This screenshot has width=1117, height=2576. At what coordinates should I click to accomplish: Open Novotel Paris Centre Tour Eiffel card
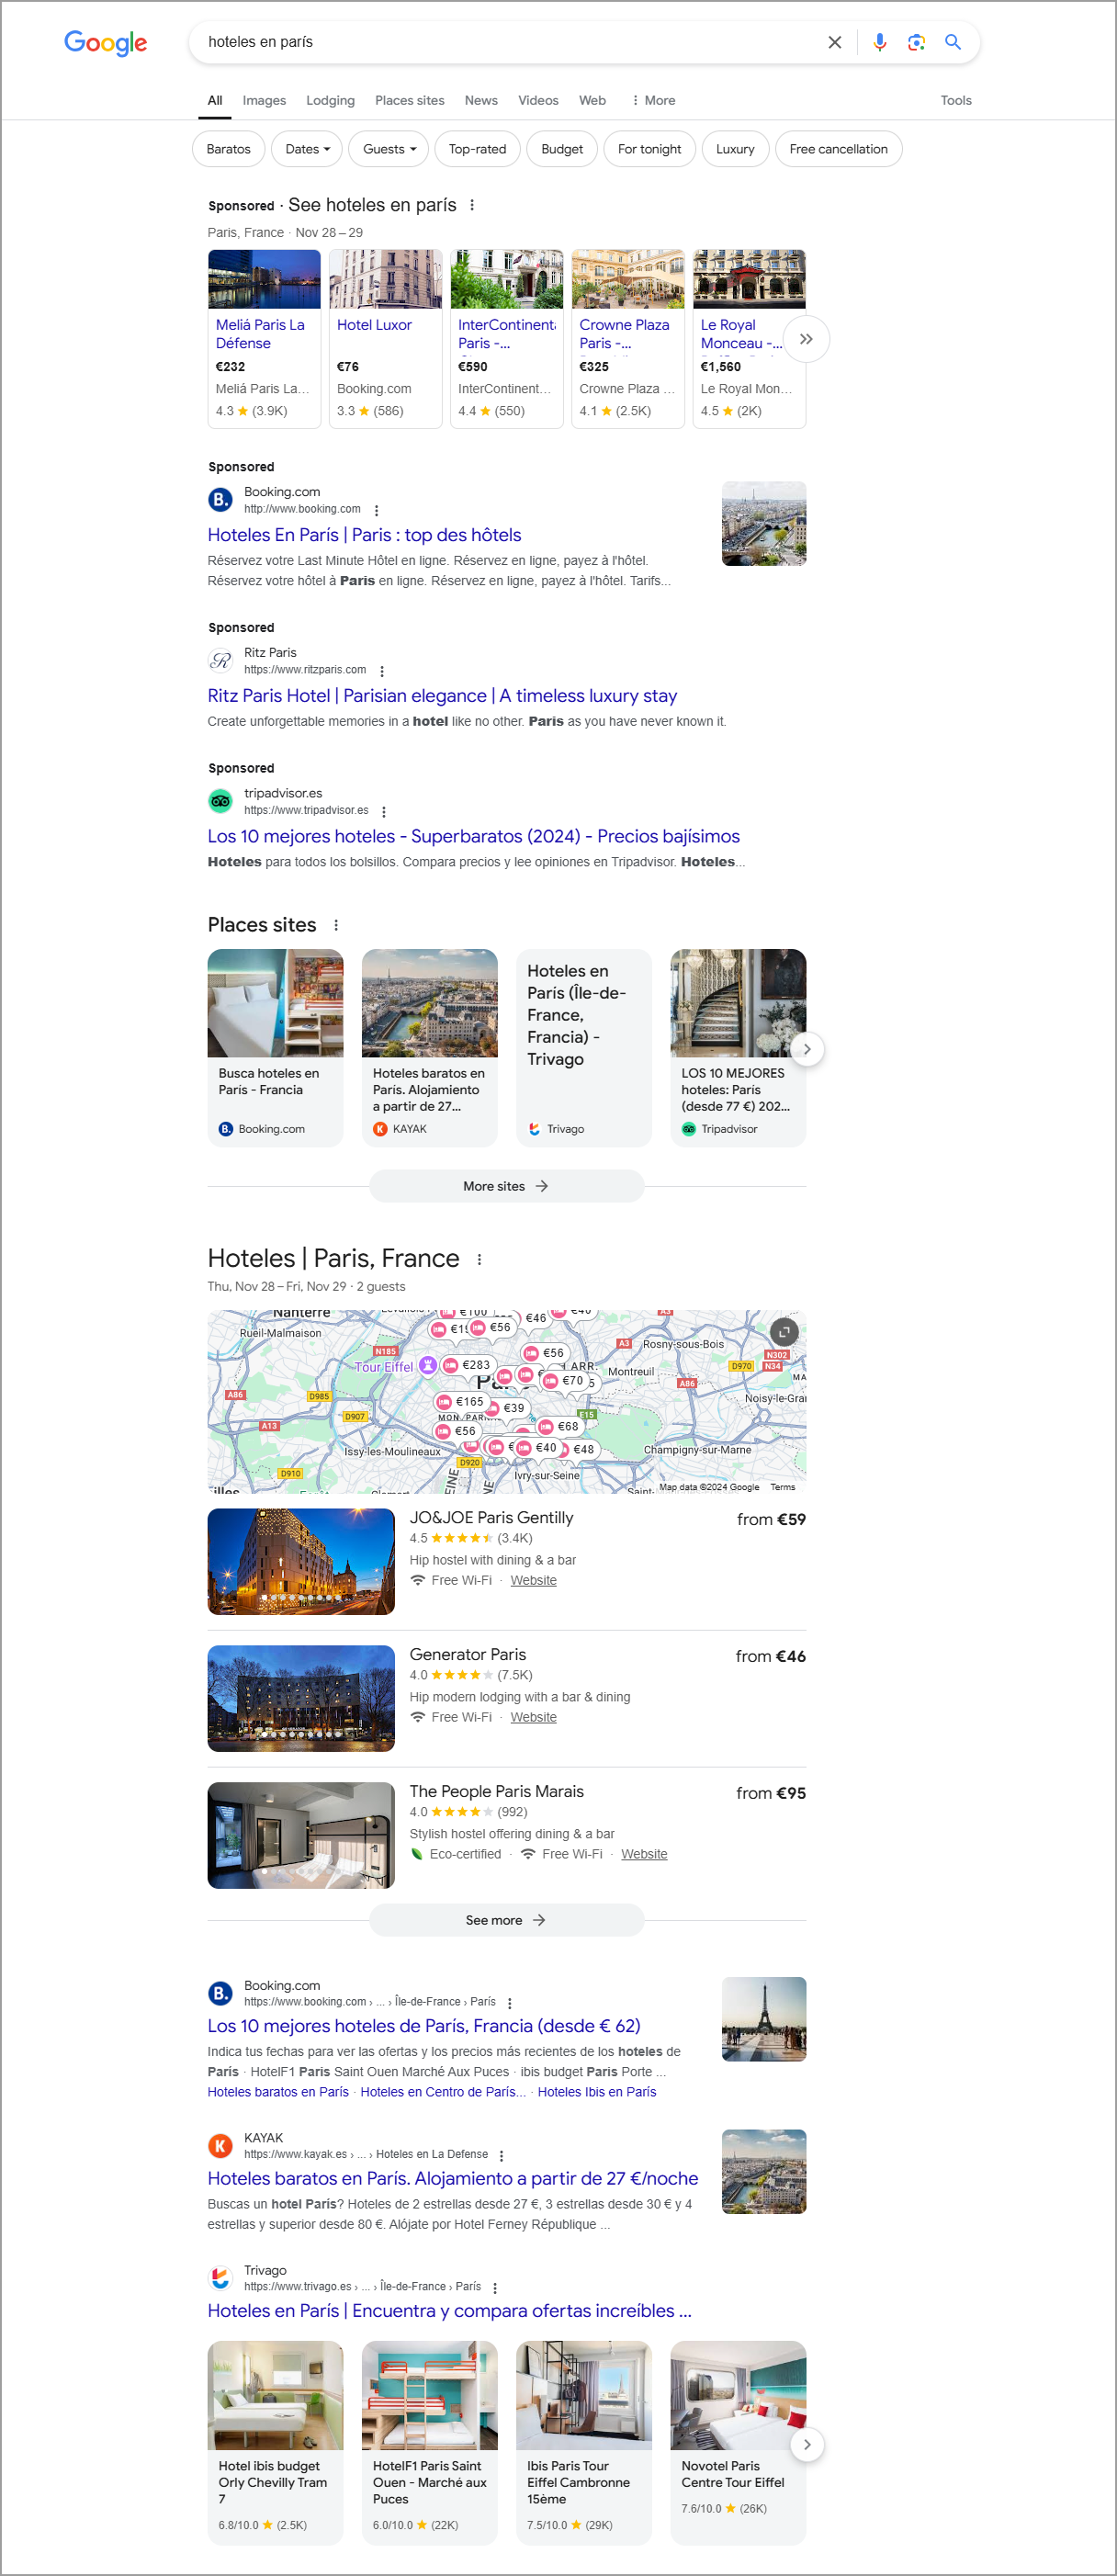tap(738, 2442)
